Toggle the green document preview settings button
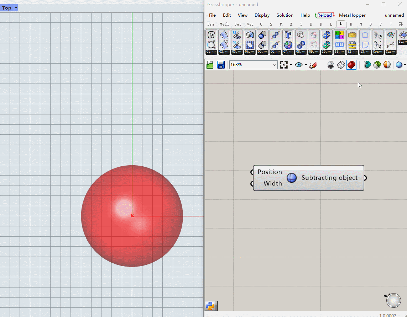Viewport: 407px width, 317px height. (377, 65)
